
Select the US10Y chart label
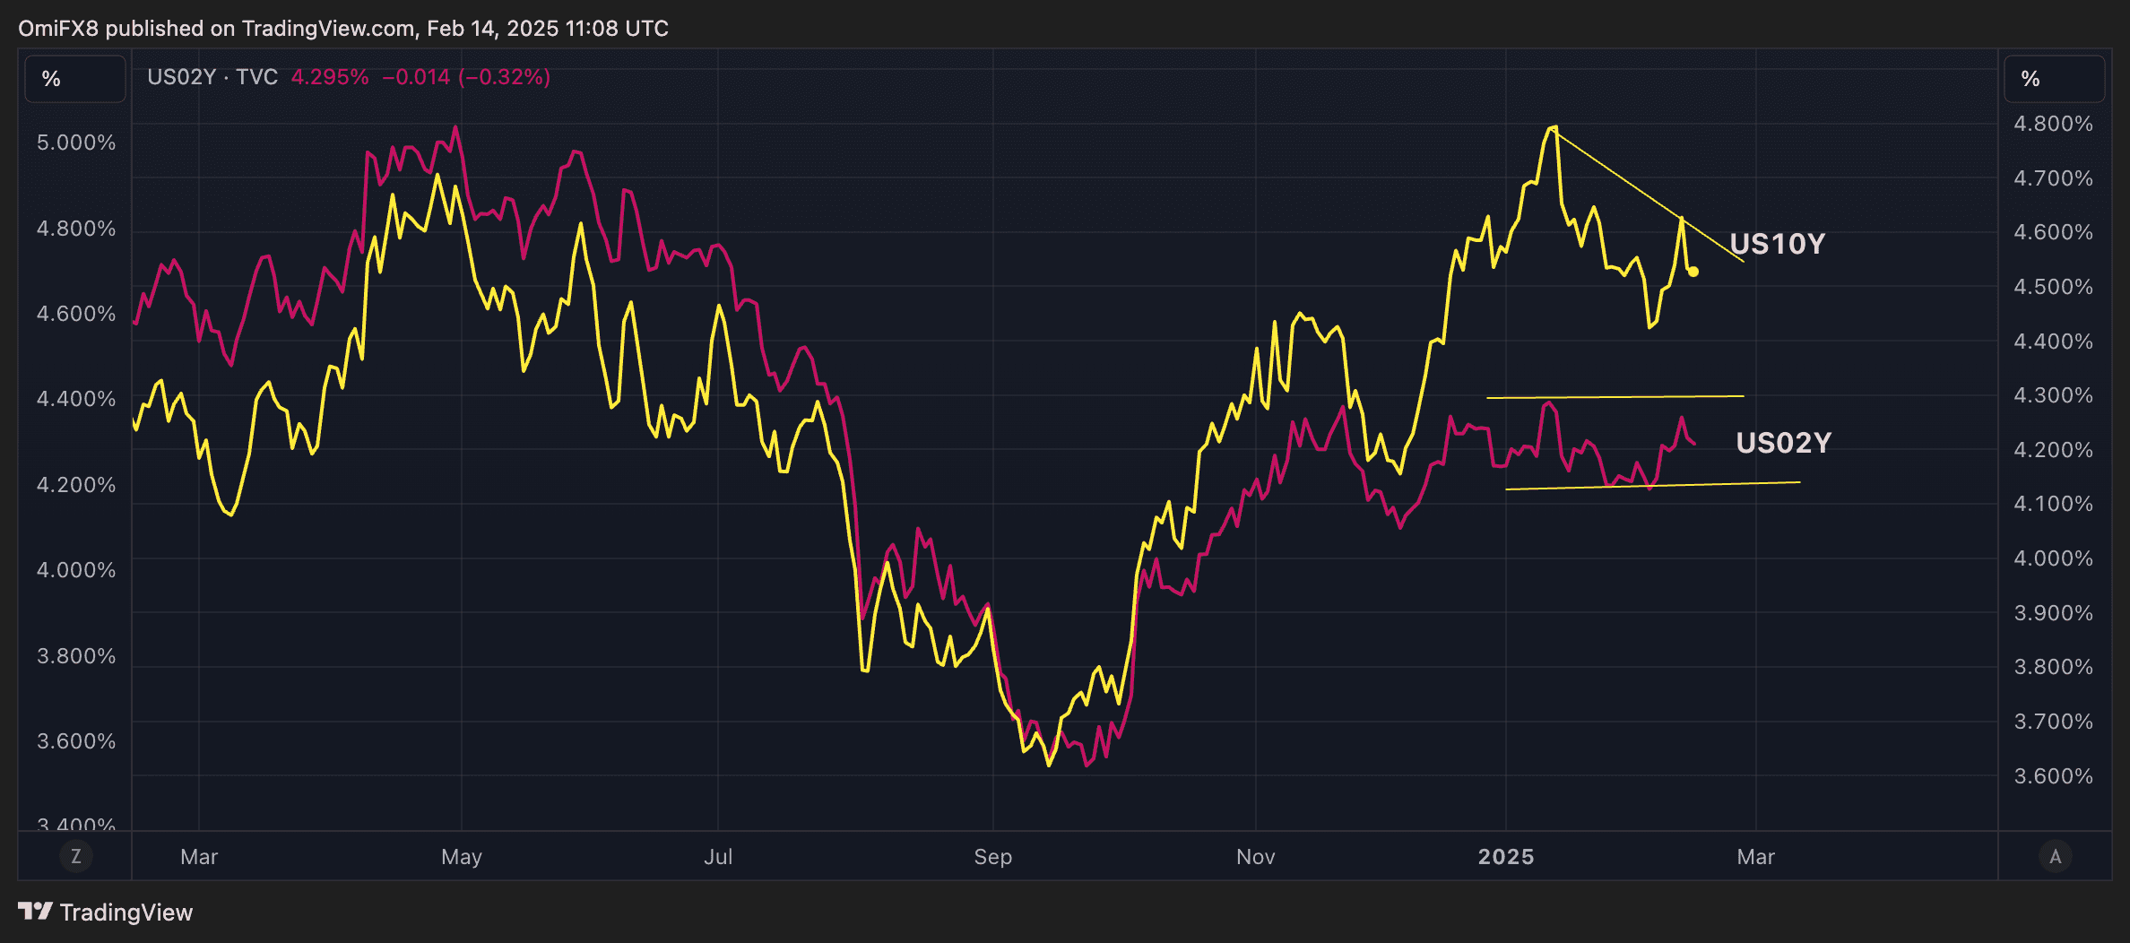[1778, 244]
